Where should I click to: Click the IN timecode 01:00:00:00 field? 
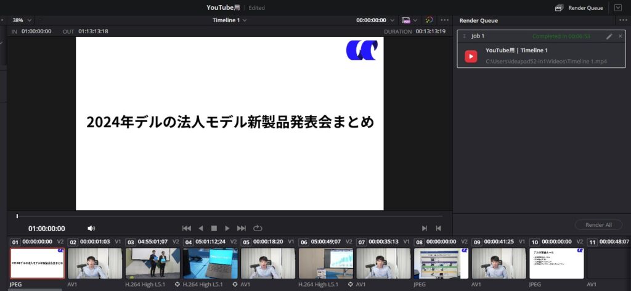[x=36, y=31]
